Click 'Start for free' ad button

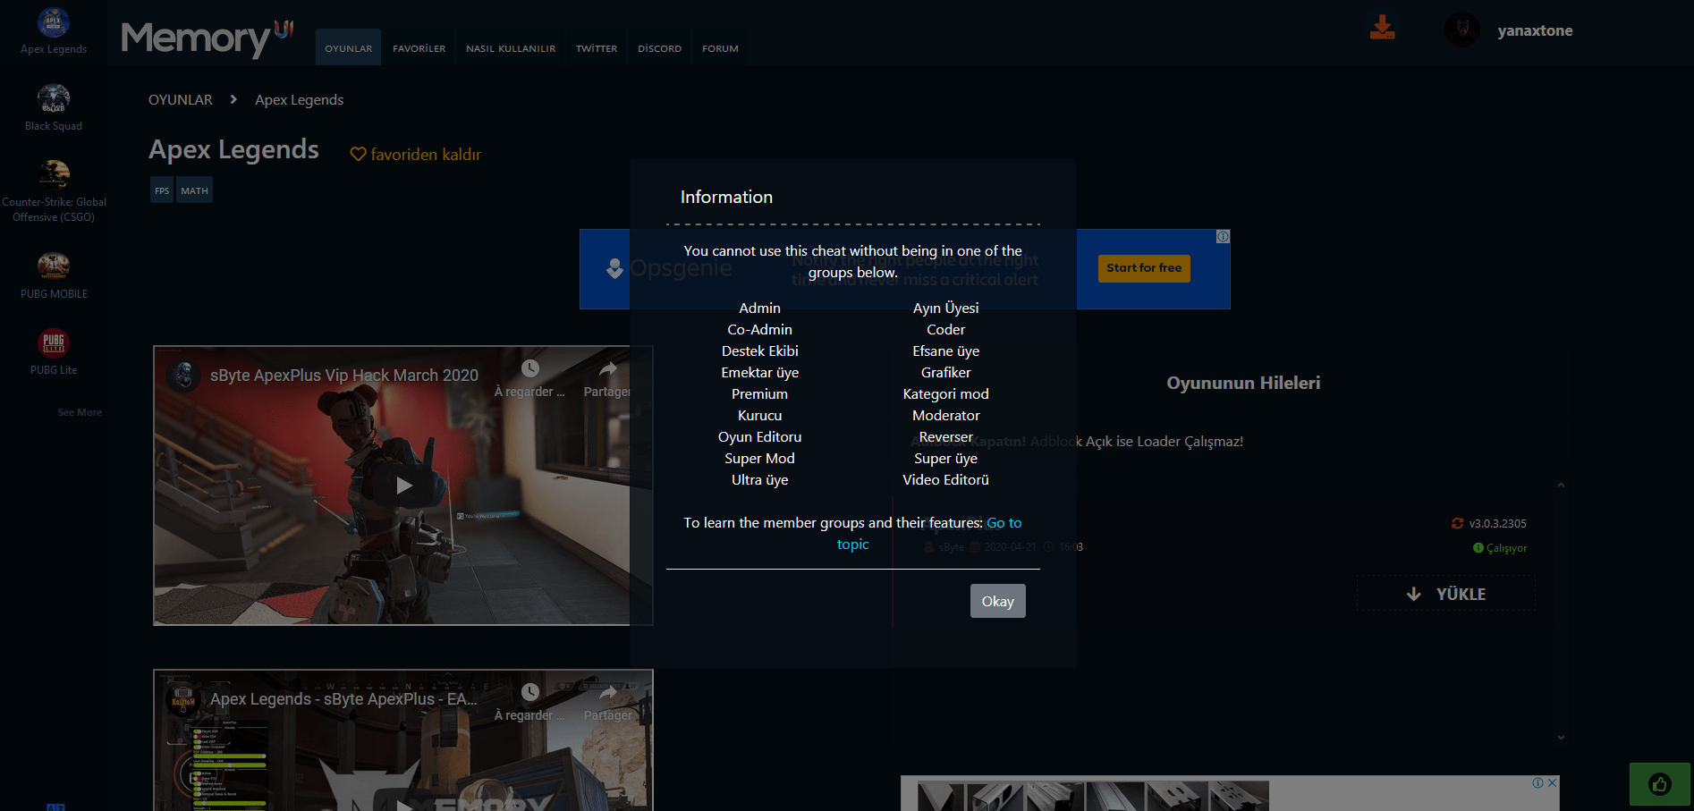pos(1144,268)
